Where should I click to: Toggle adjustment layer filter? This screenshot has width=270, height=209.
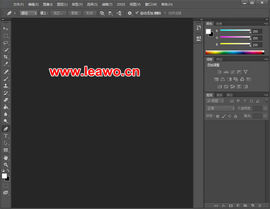(x=238, y=101)
